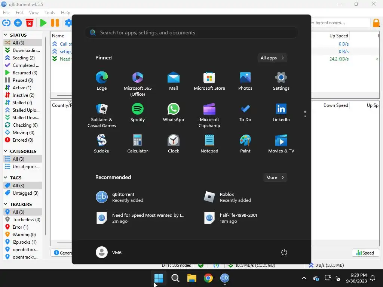Open Paint

coord(245,144)
